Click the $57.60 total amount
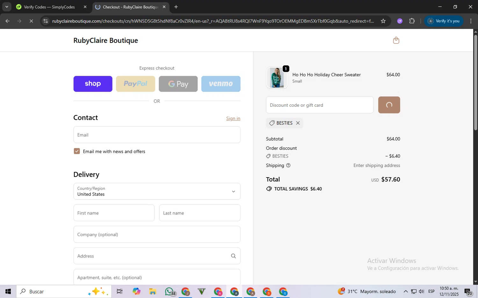Screen dimensions: 478x298 391,179
